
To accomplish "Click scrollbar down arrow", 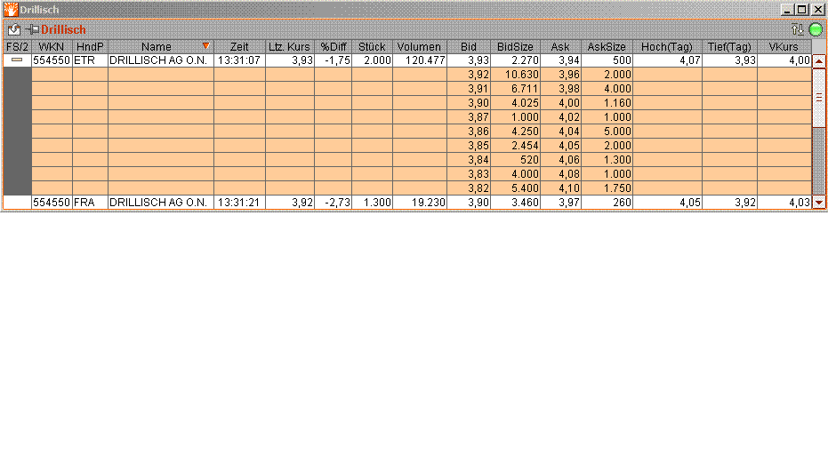I will tap(819, 202).
